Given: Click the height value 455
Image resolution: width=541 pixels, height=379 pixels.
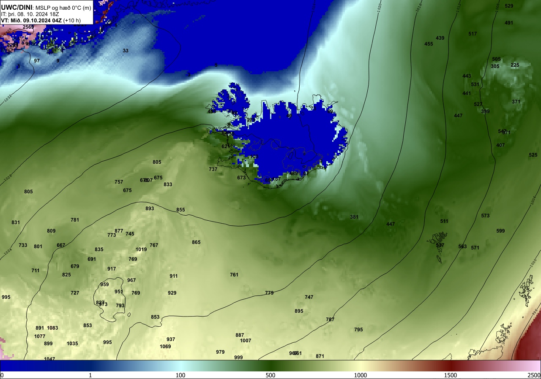Looking at the screenshot, I should [429, 44].
